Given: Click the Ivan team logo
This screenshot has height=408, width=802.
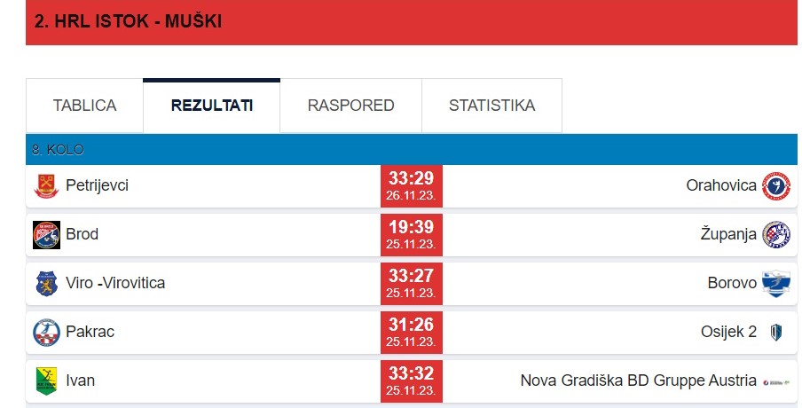Looking at the screenshot, I should tap(46, 381).
